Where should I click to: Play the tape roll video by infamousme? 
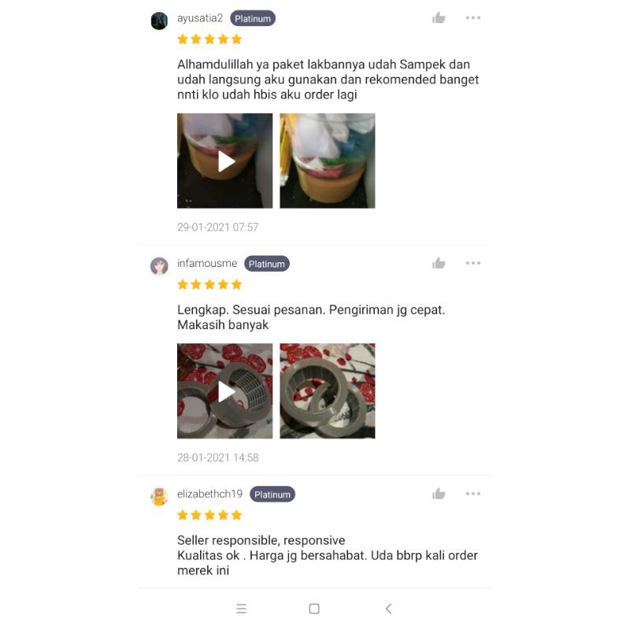(x=224, y=391)
